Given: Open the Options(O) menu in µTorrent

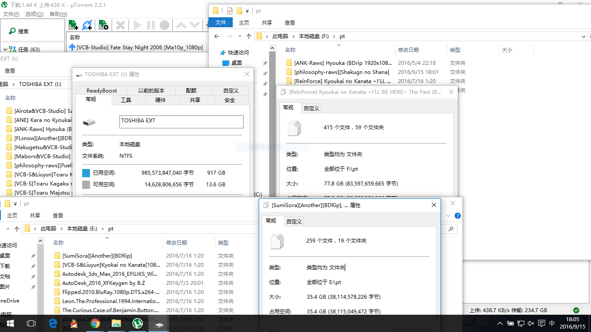Looking at the screenshot, I should coord(34,14).
